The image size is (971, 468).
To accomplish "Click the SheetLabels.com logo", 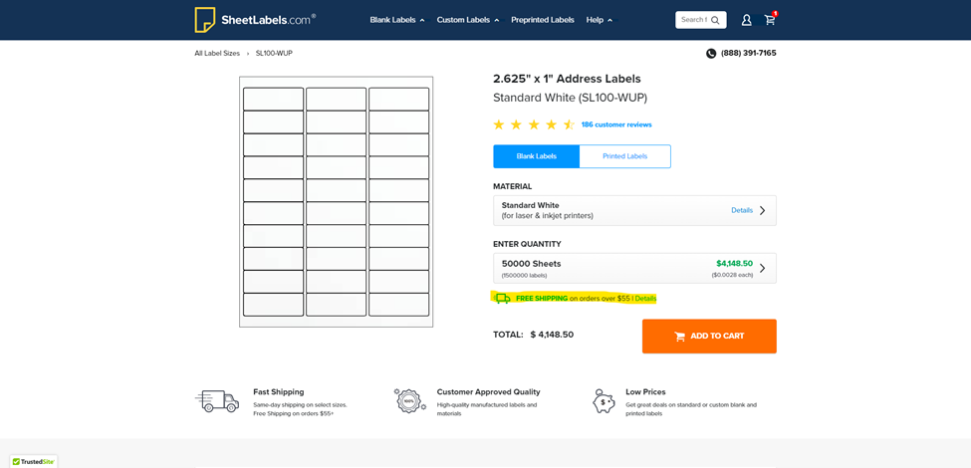I will point(255,20).
